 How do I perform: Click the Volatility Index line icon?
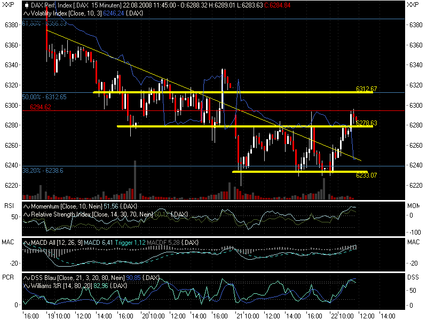(x=26, y=12)
